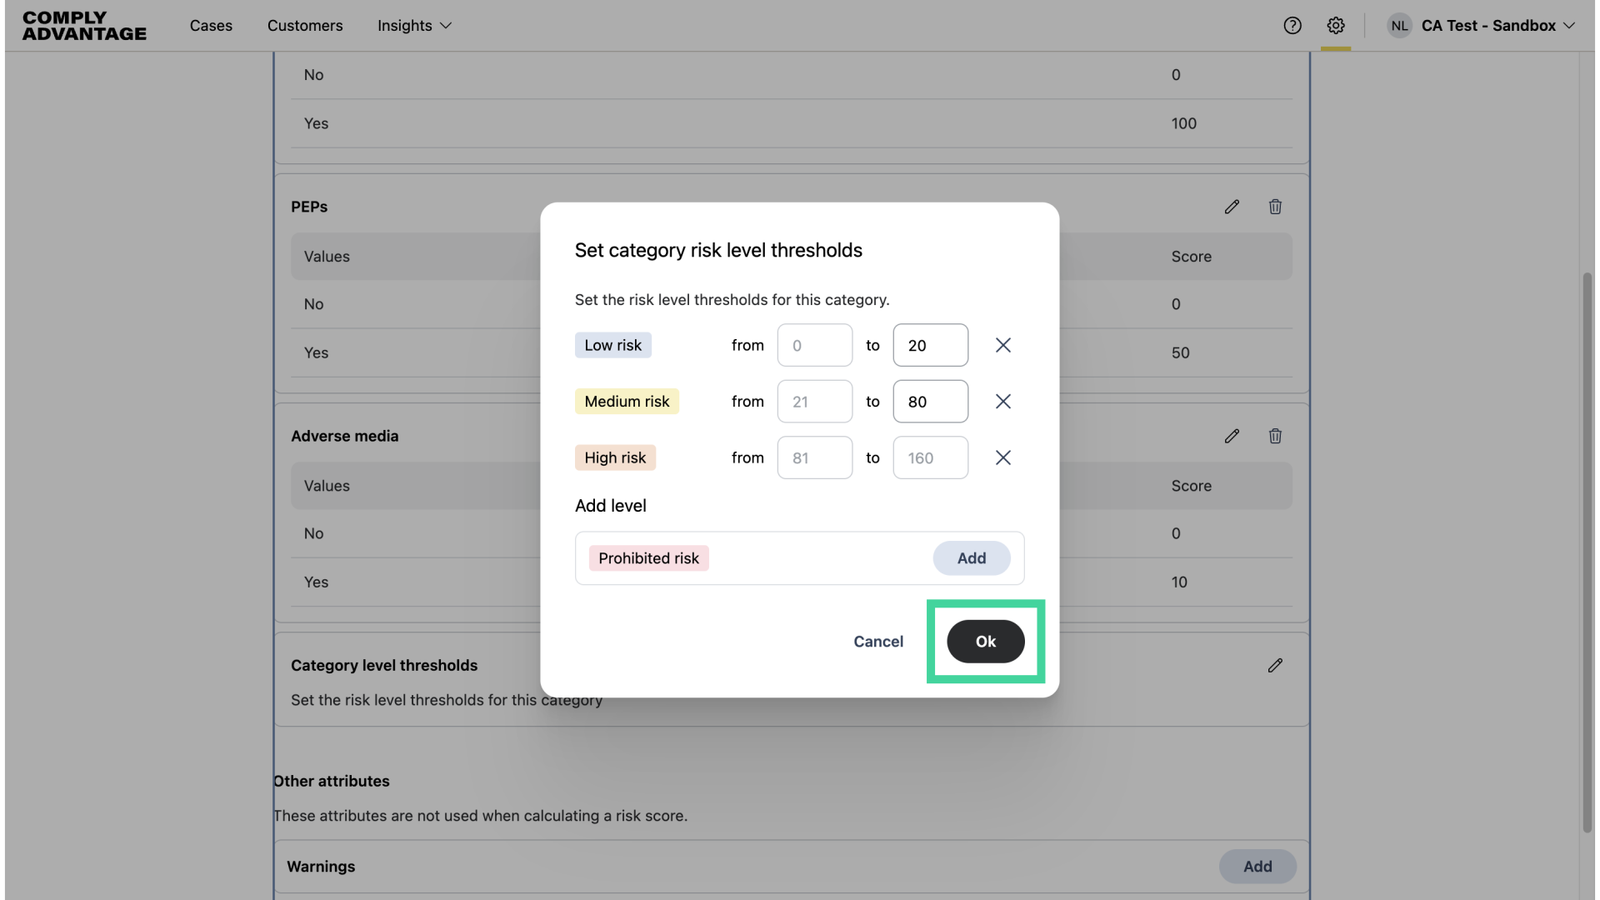
Task: Switch to the Cases section
Action: [211, 26]
